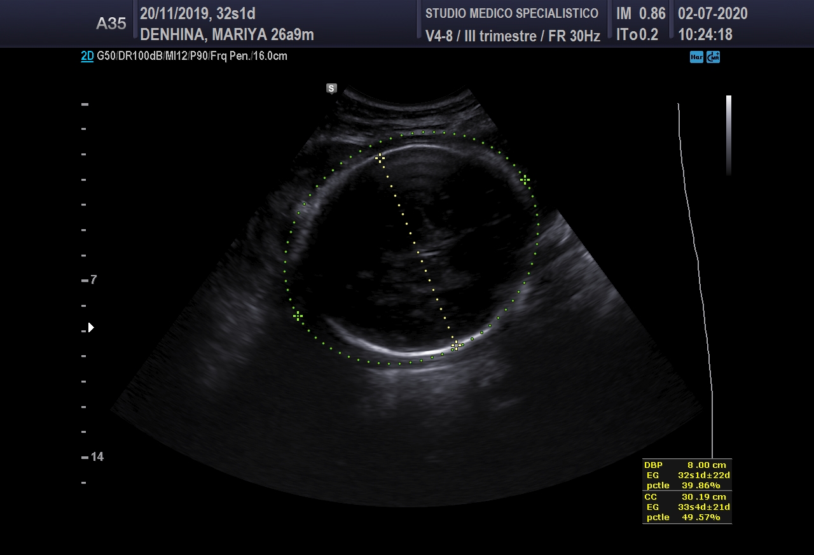
Task: Select the lower yellow DBP caliper cross
Action: click(455, 346)
